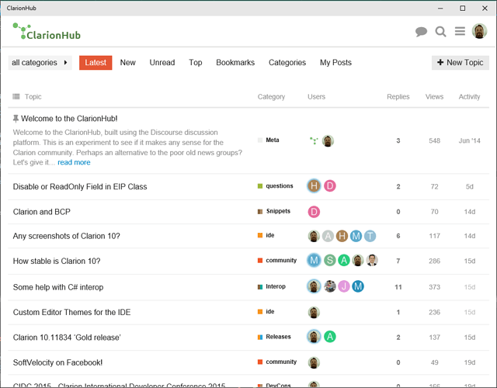Click Jun '14 activity date on Welcome row
This screenshot has width=497, height=388.
[x=469, y=140]
